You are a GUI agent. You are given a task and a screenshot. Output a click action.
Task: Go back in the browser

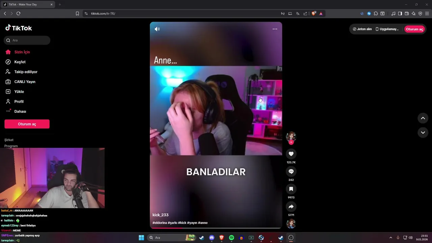click(x=5, y=13)
